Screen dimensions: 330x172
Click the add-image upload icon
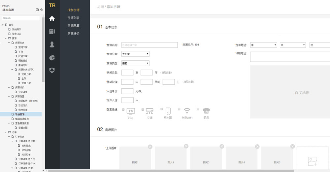(x=313, y=161)
